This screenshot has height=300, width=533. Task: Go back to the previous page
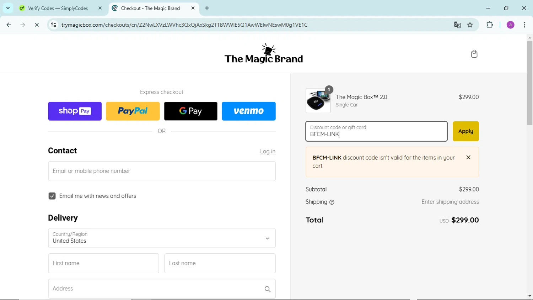(9, 25)
